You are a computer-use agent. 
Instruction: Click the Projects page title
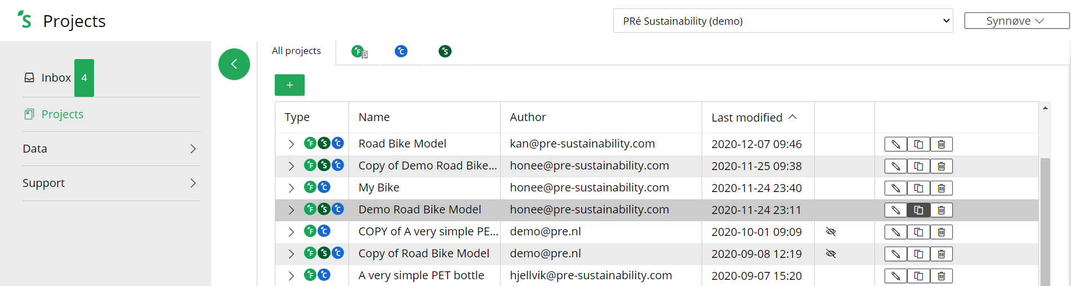point(74,21)
